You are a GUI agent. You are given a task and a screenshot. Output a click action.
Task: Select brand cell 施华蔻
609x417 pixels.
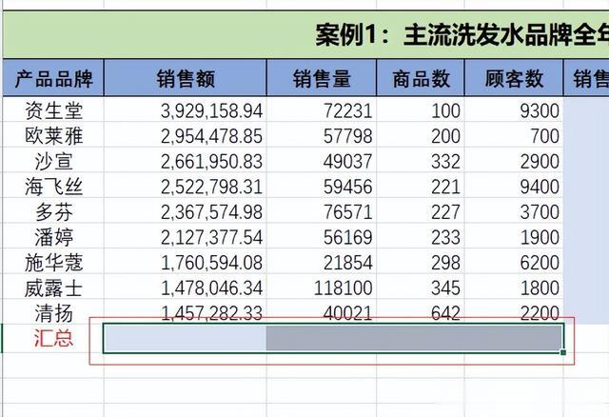tap(53, 263)
